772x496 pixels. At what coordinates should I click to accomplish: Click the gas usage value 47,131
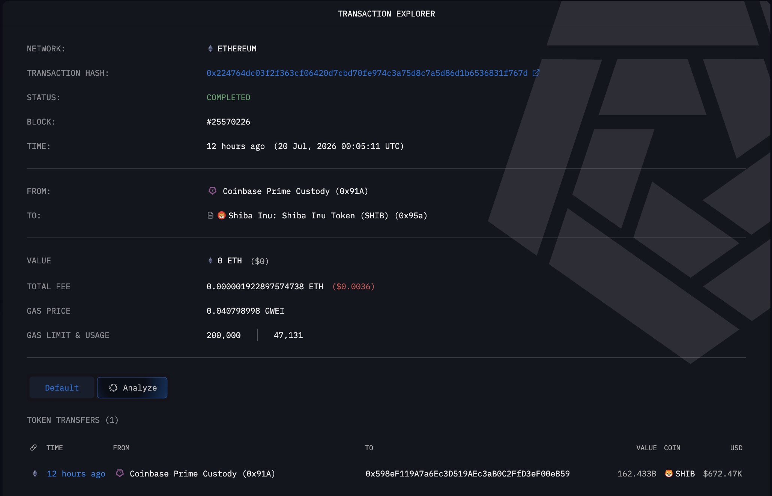(288, 335)
